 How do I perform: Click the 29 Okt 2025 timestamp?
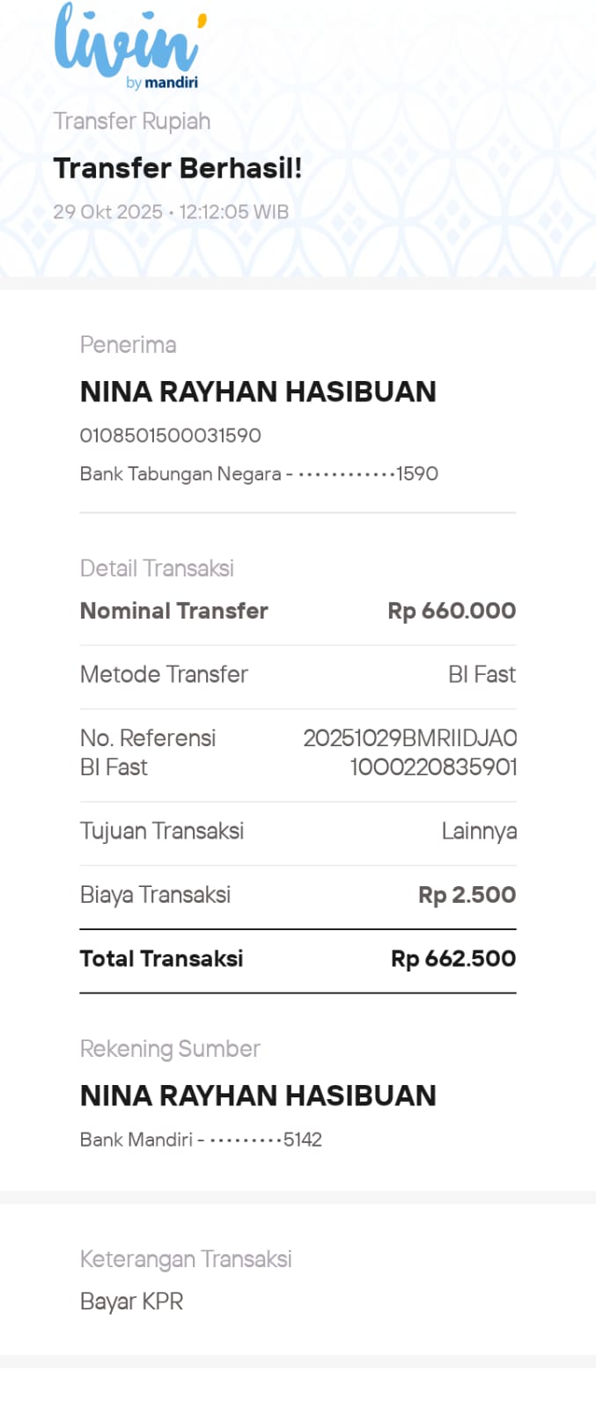[x=171, y=212]
